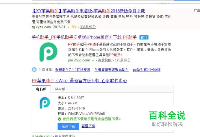200x137 pixels.
Task: Expand the dropdown arrow after pro.25pp.com/
Action: [93, 61]
